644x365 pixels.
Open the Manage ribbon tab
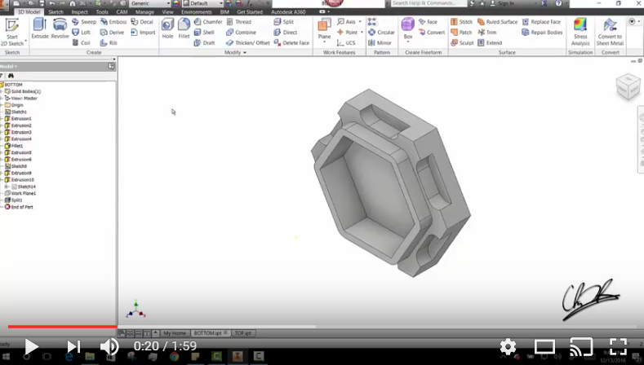pos(144,12)
